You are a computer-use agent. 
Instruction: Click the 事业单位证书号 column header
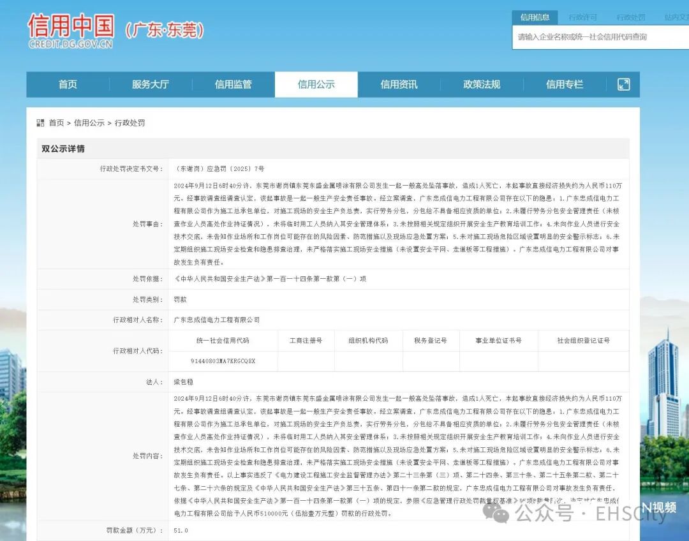[x=498, y=341]
